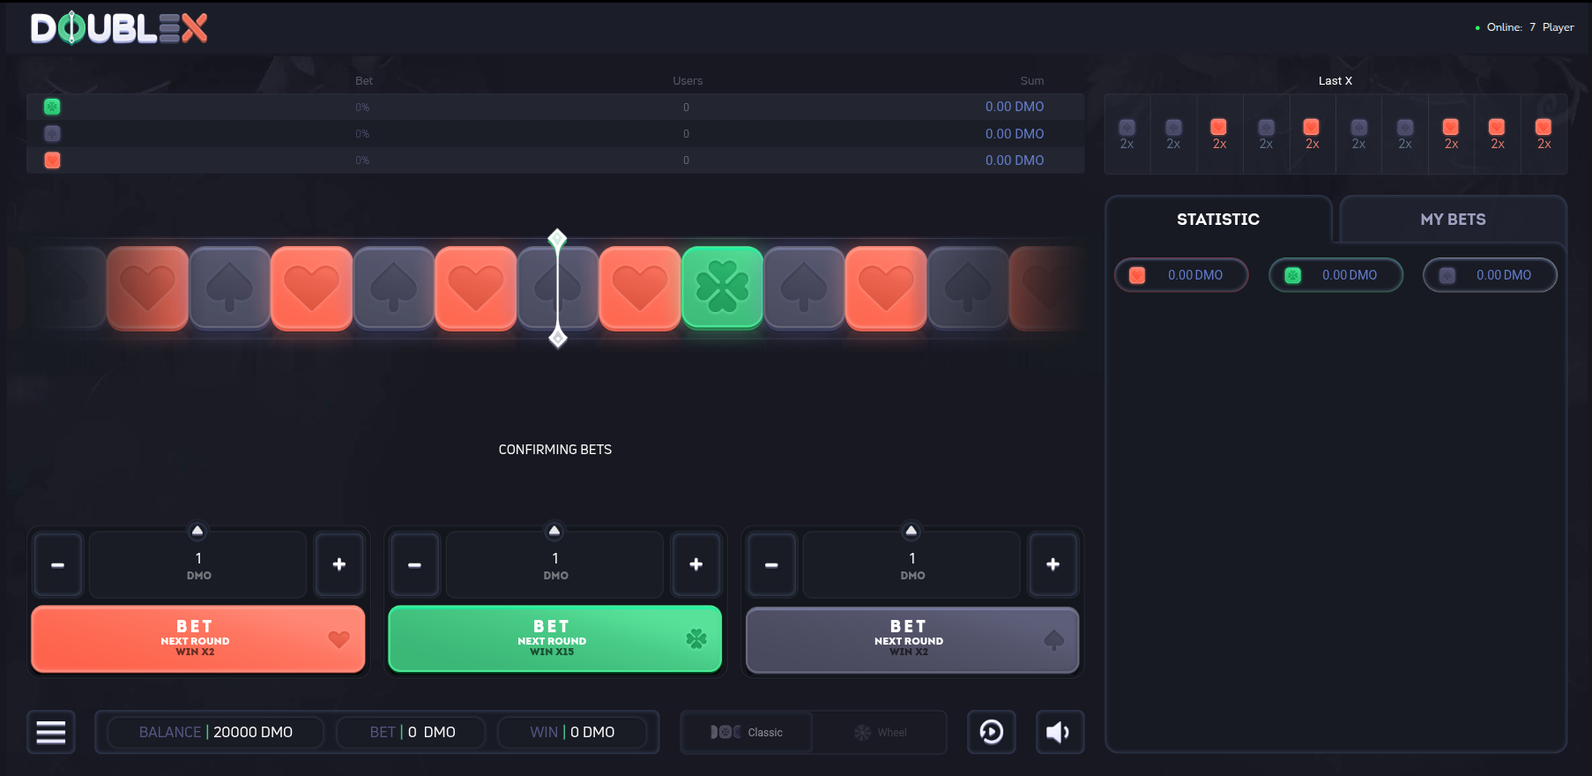Click the roulette pointer marker
The width and height of the screenshot is (1592, 776).
click(x=557, y=288)
